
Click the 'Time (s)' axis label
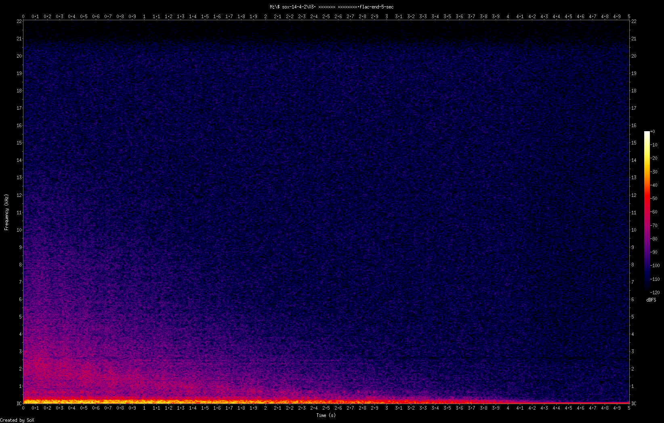pyautogui.click(x=326, y=415)
